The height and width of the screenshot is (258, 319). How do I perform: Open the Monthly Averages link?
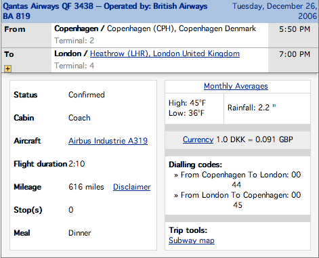click(236, 86)
